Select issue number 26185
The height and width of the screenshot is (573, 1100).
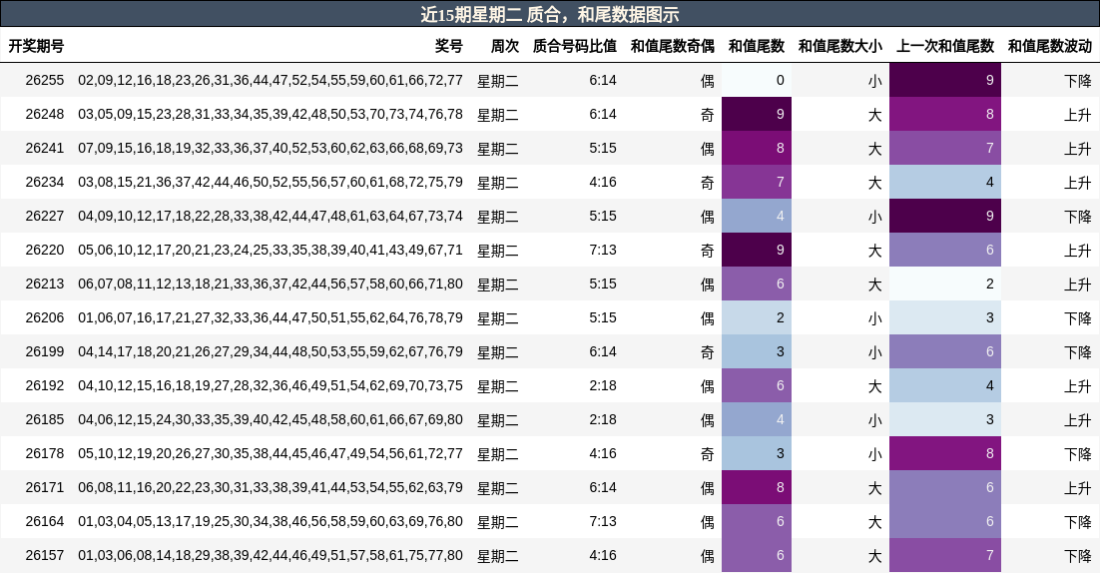(x=45, y=419)
